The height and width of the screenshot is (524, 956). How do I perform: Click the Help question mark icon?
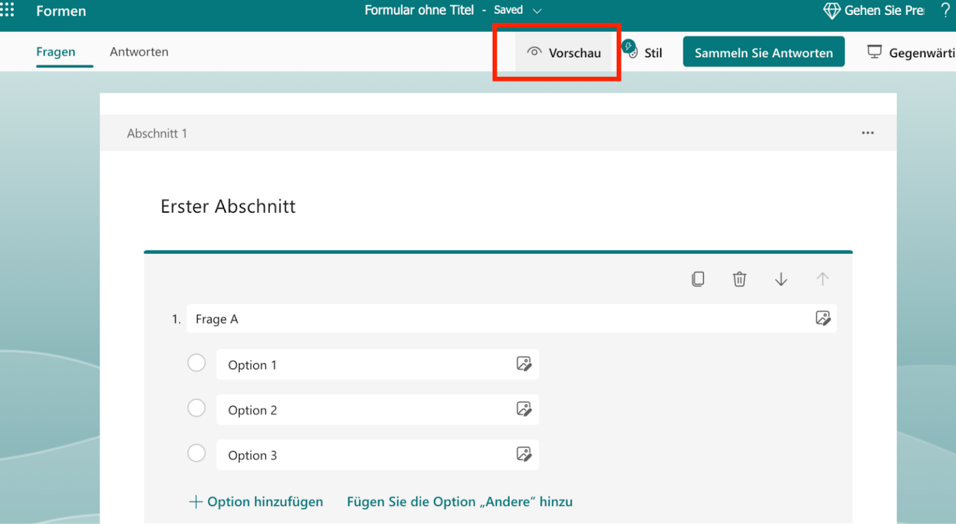(x=947, y=10)
